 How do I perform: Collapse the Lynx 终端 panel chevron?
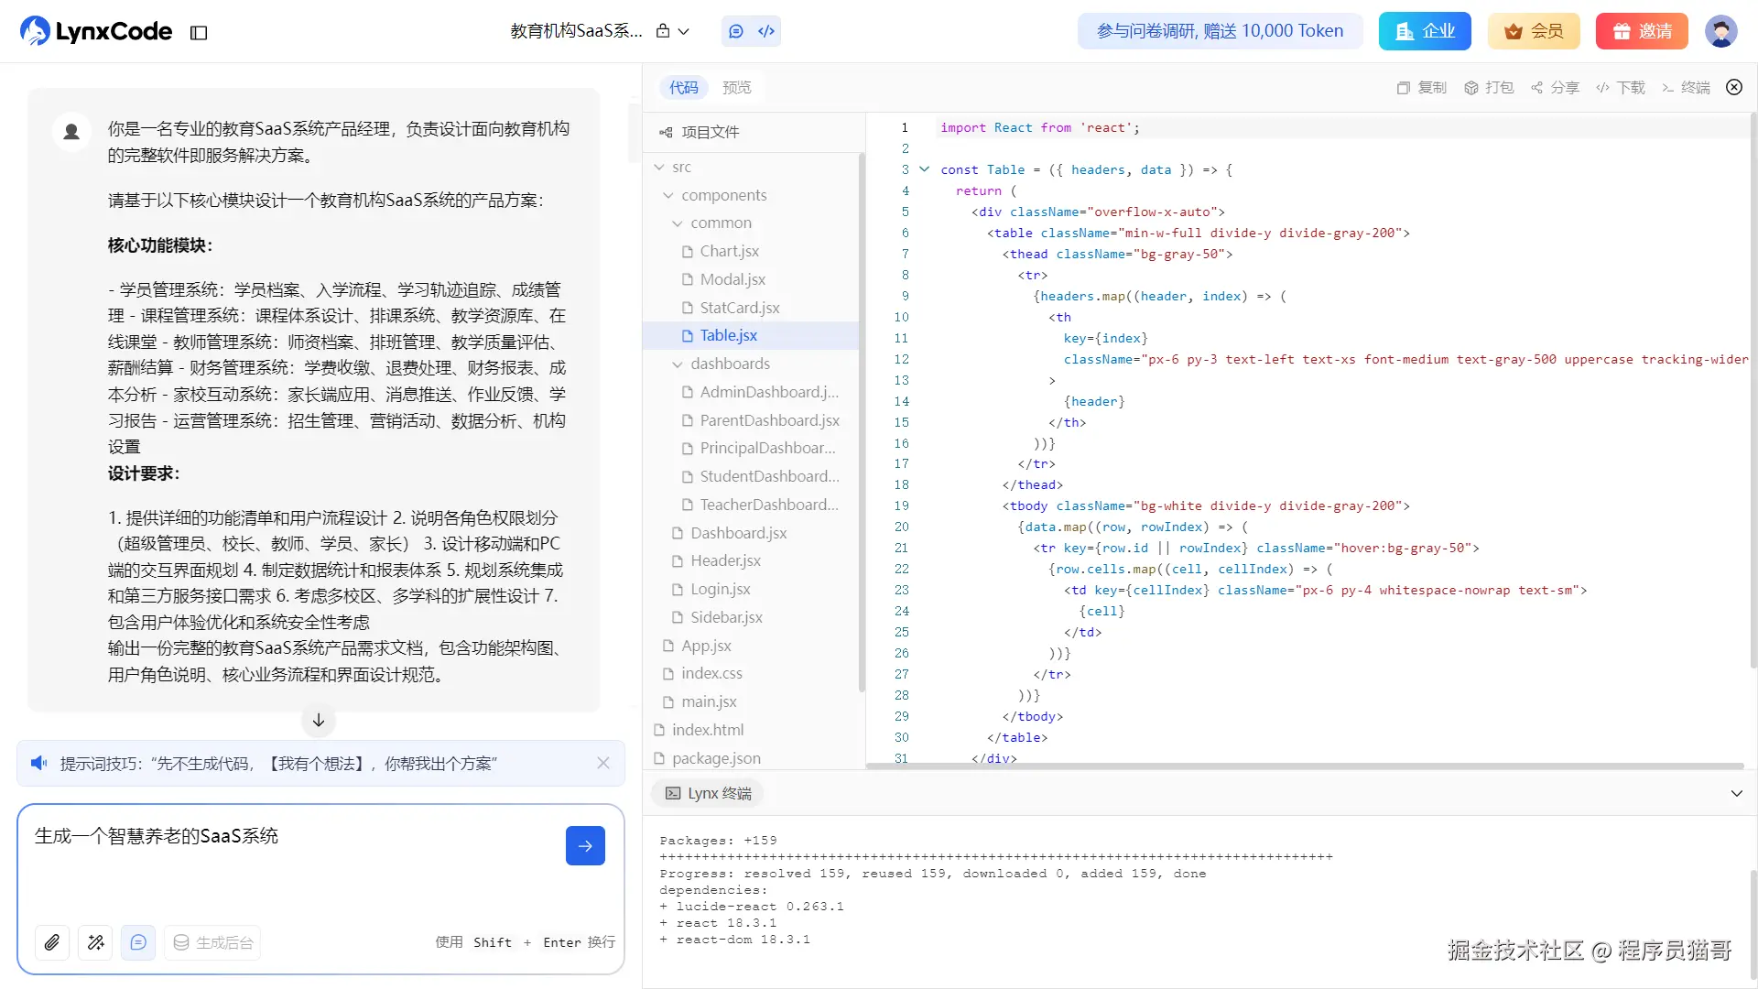(x=1736, y=794)
